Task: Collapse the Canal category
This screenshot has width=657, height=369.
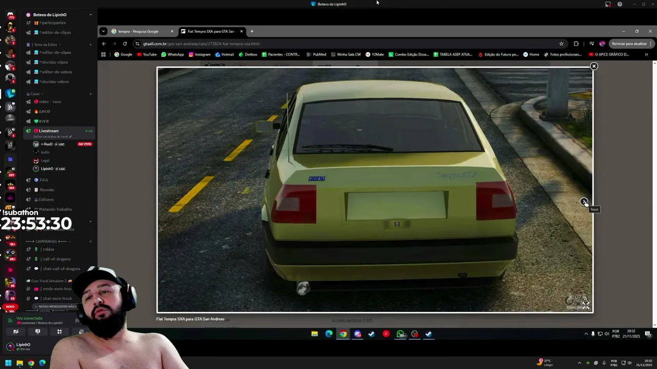Action: [x=34, y=94]
